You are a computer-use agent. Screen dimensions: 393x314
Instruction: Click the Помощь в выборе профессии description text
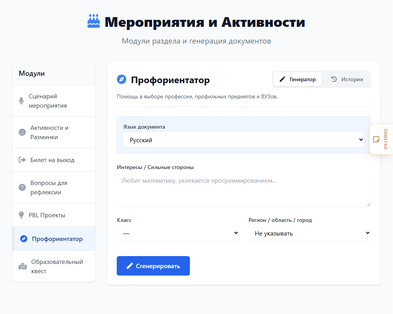pos(197,96)
